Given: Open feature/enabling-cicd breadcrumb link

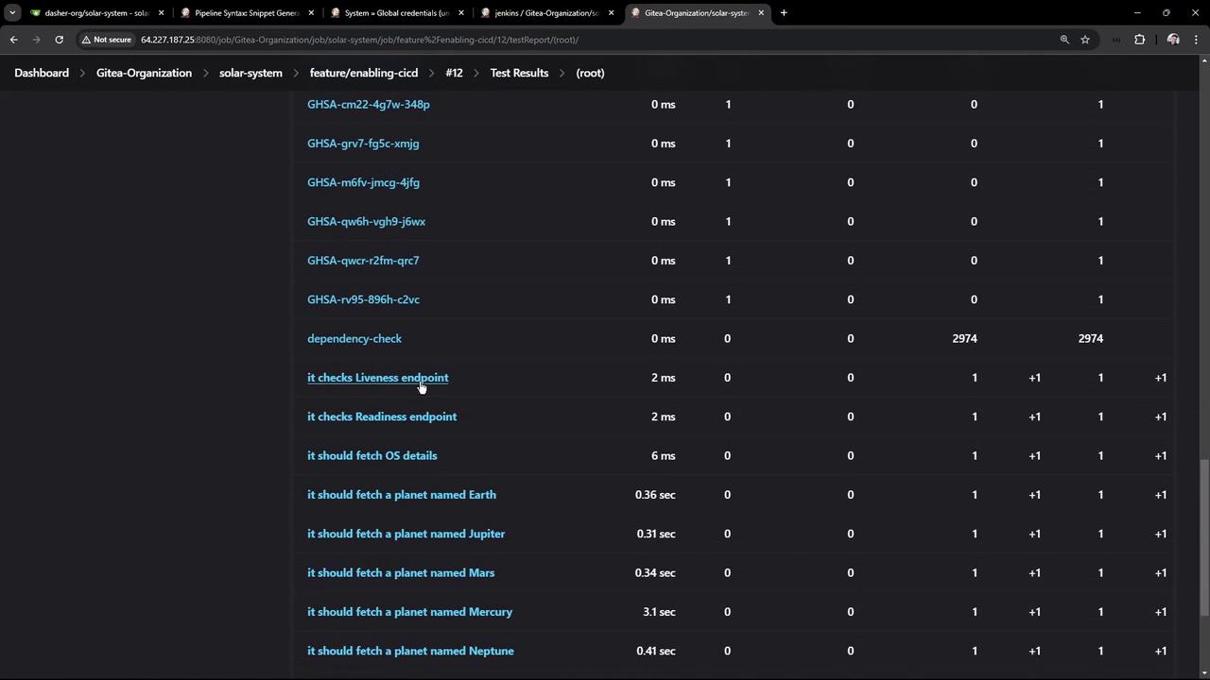Looking at the screenshot, I should pos(364,73).
